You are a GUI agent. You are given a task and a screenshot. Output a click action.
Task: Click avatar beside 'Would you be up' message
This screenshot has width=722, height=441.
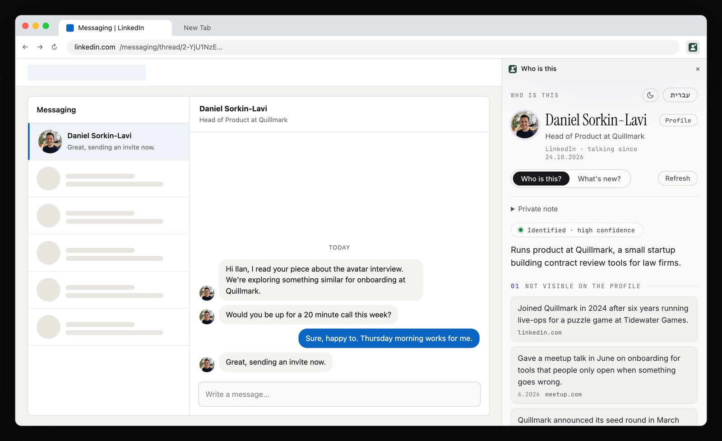tap(207, 317)
